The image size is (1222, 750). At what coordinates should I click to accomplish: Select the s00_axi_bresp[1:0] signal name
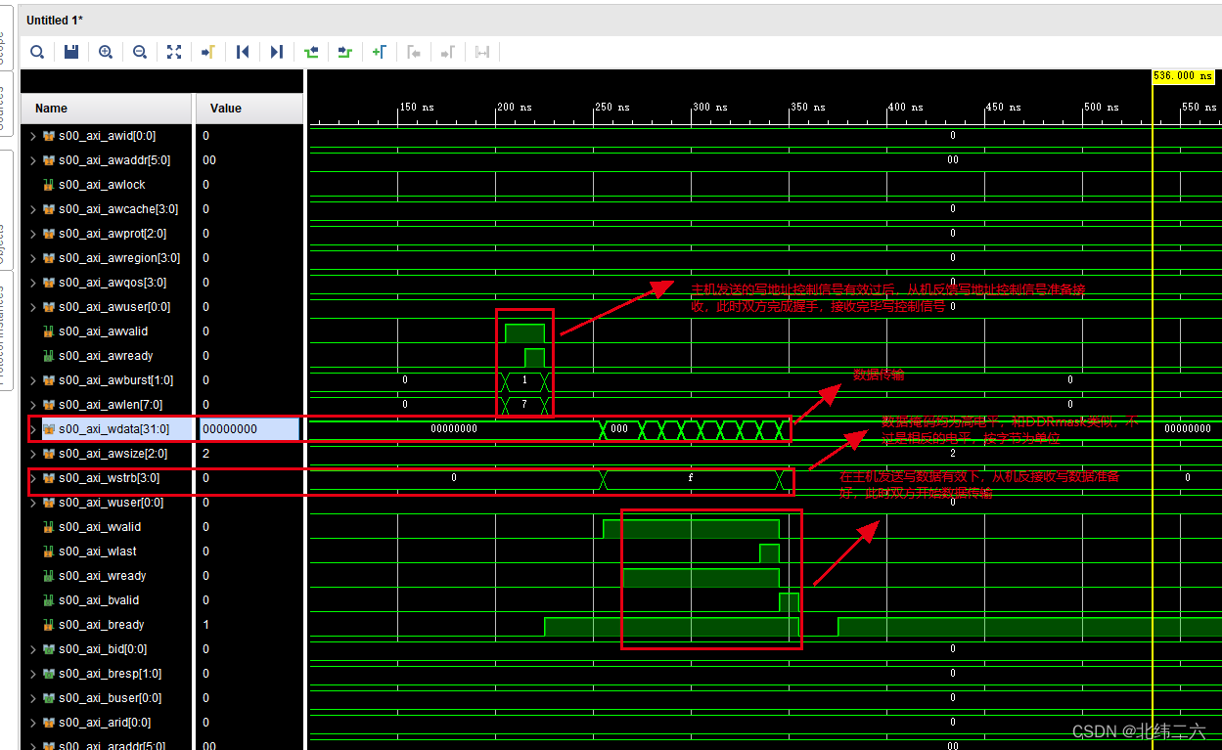coord(111,674)
